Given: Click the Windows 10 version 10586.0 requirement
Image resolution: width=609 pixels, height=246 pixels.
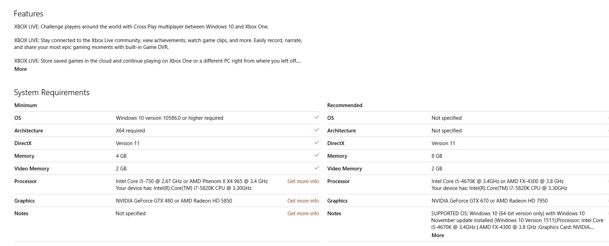Looking at the screenshot, I should point(169,118).
